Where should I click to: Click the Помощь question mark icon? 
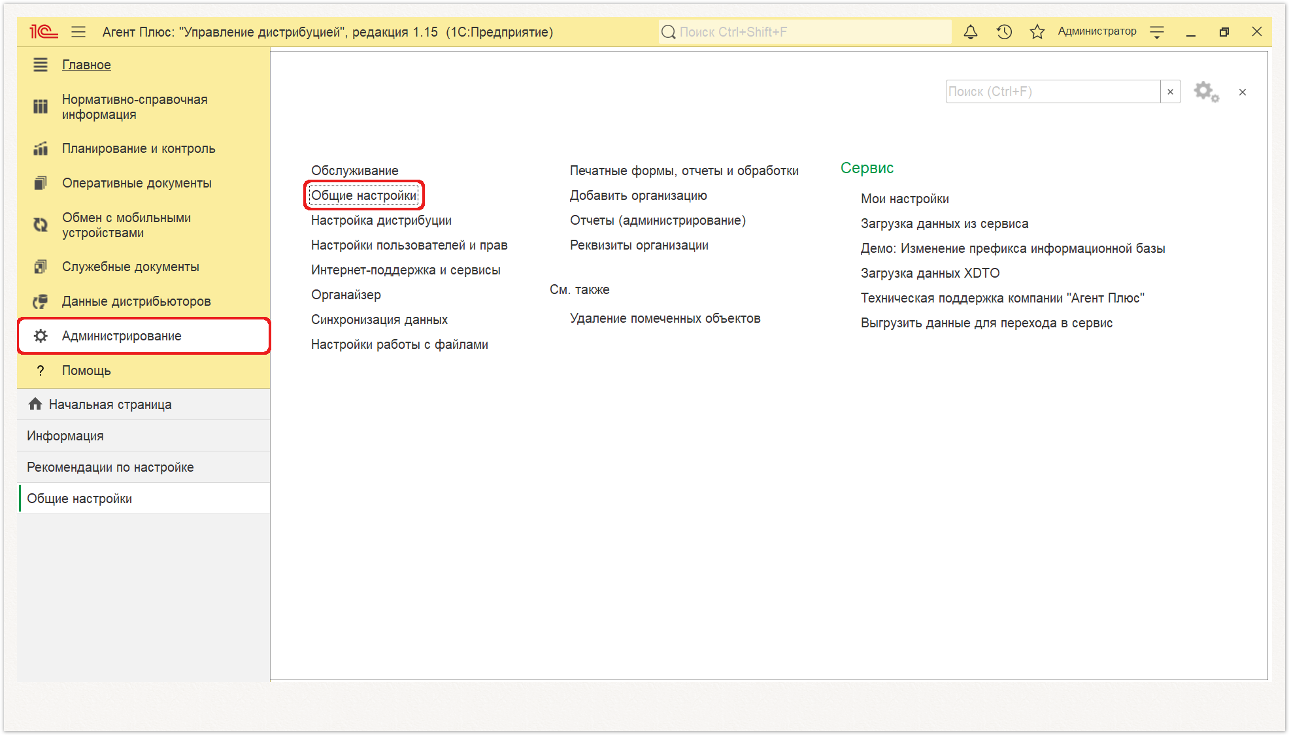[41, 370]
